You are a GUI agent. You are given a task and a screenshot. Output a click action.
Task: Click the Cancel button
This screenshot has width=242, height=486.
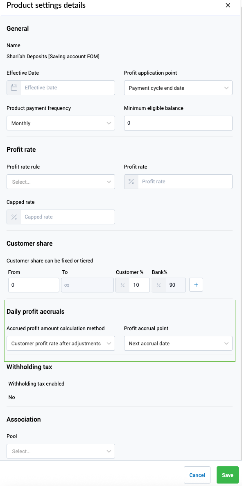coord(197,475)
